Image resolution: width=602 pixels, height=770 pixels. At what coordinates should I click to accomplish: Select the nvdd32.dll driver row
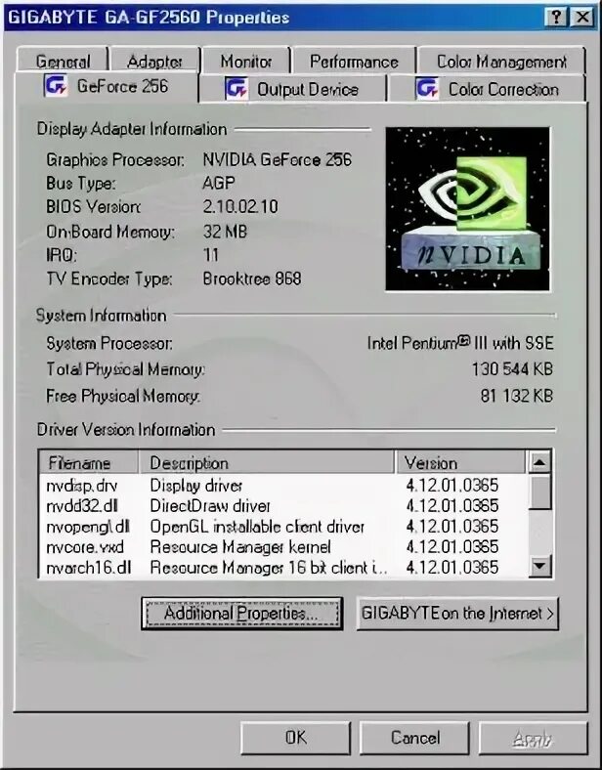[282, 506]
